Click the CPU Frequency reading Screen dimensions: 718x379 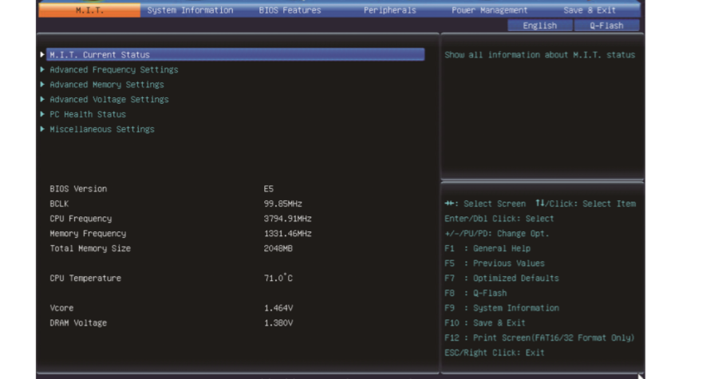pyautogui.click(x=287, y=219)
